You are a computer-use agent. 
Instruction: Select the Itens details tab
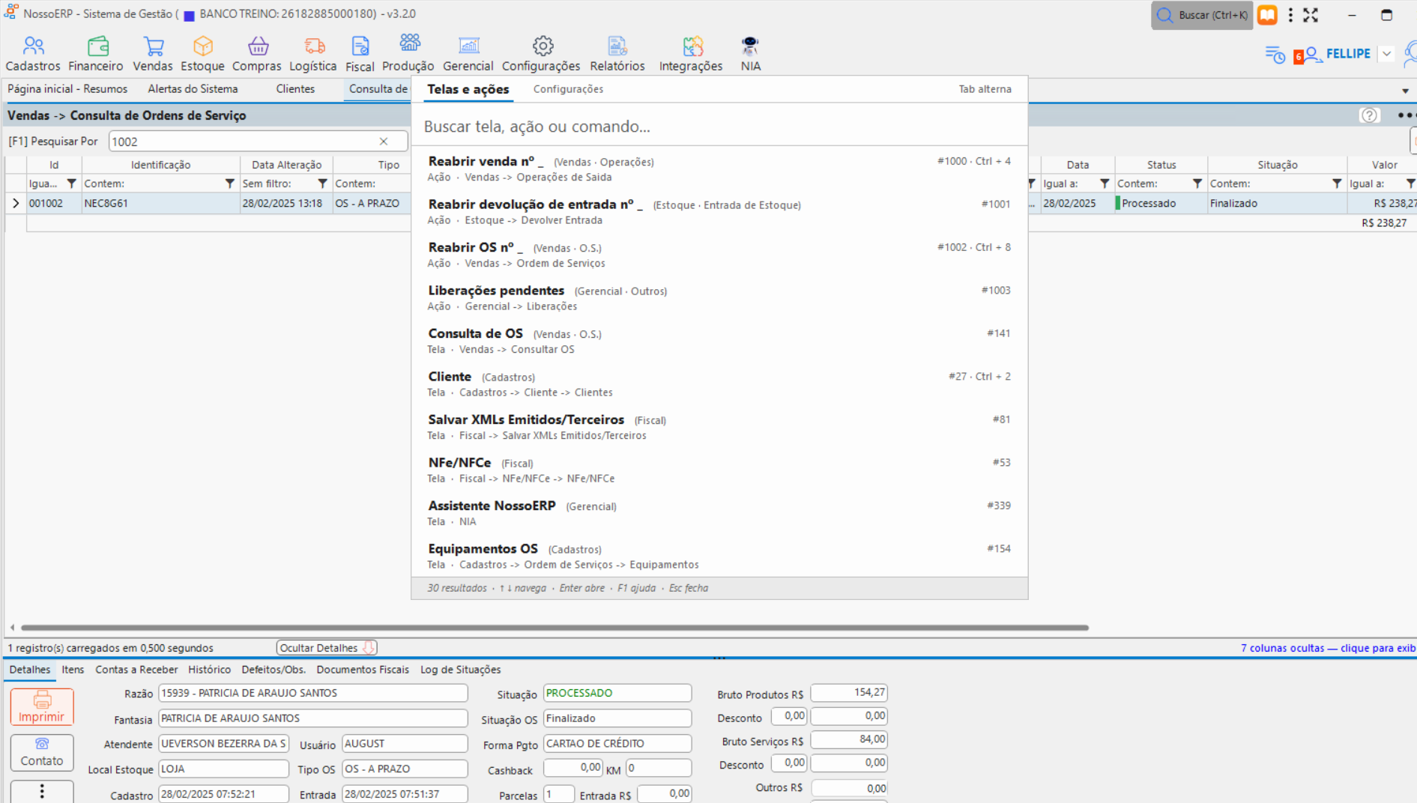pos(73,670)
